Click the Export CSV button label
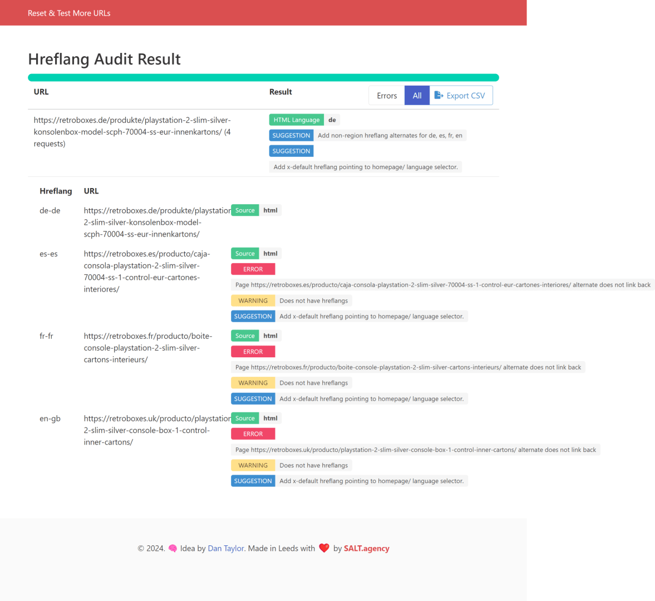Screen dimensions: 655x601 click(x=465, y=96)
